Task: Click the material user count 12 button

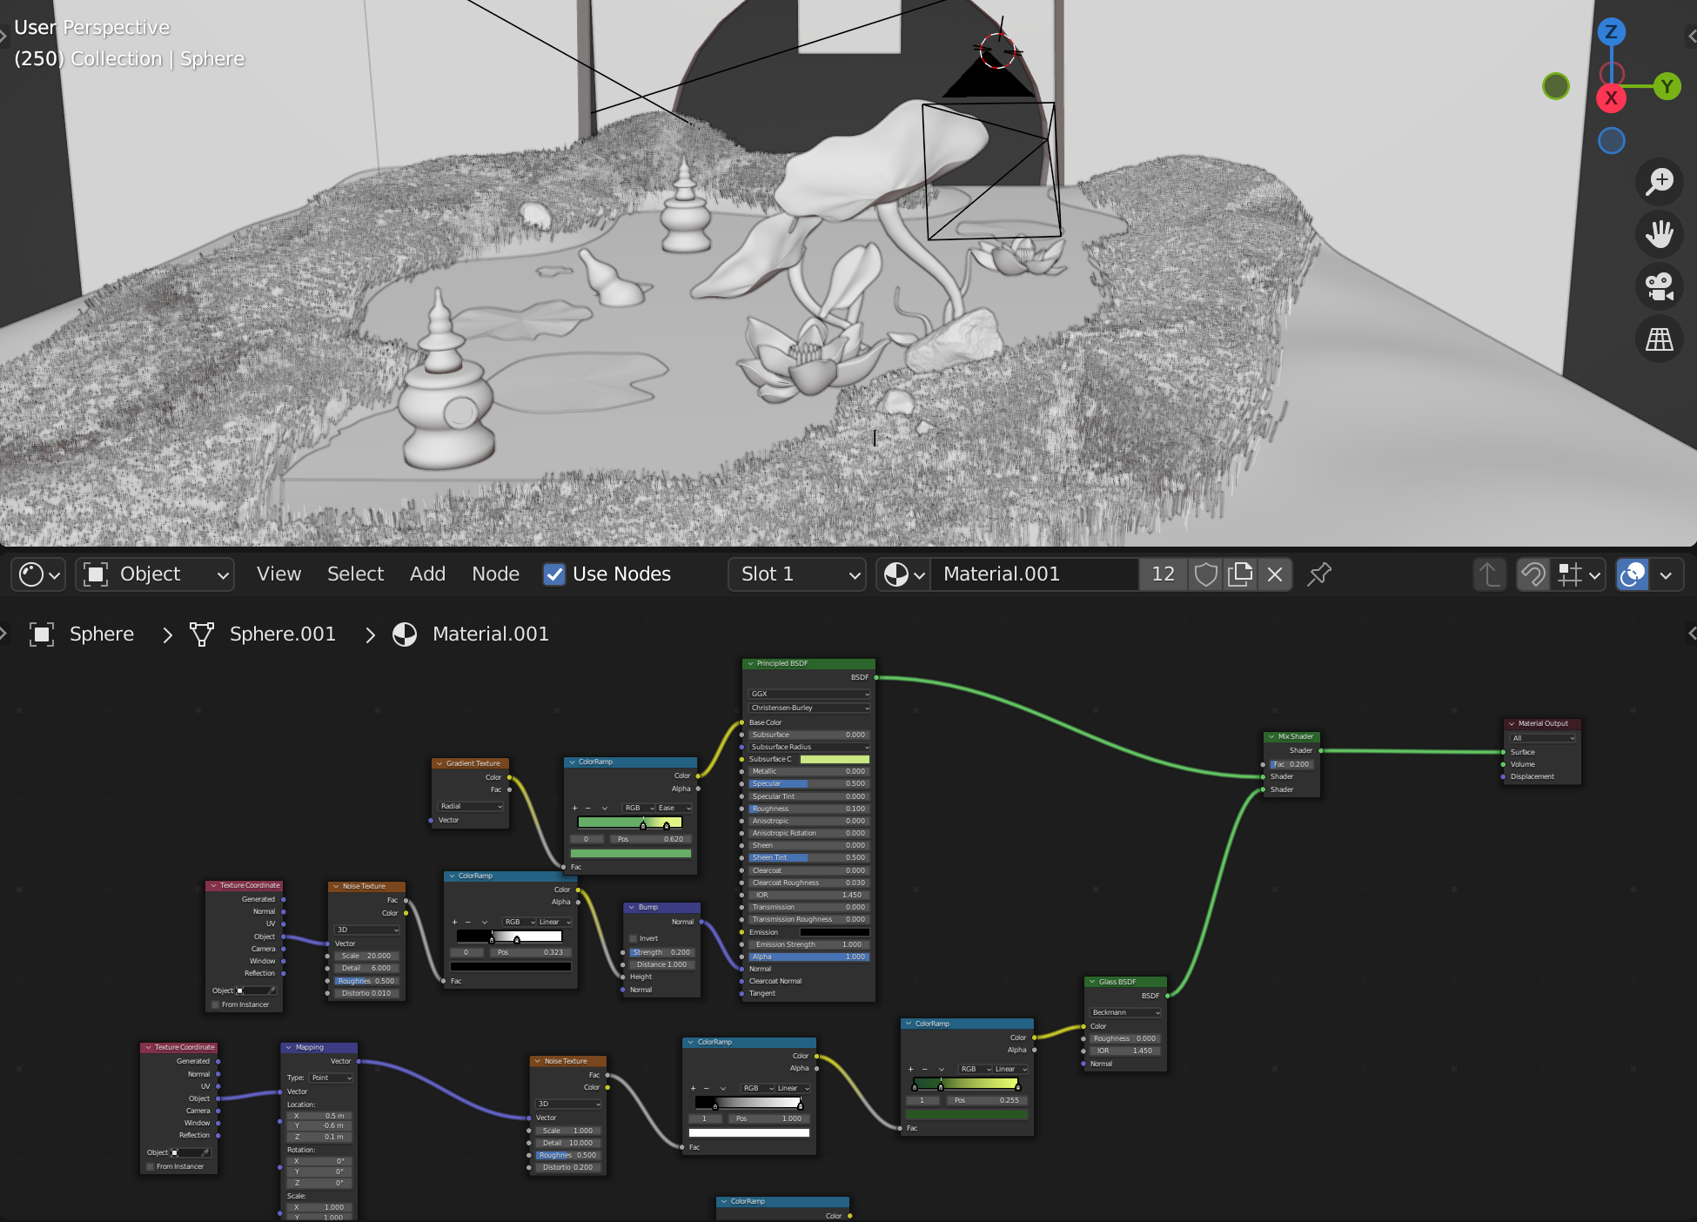Action: 1163,574
